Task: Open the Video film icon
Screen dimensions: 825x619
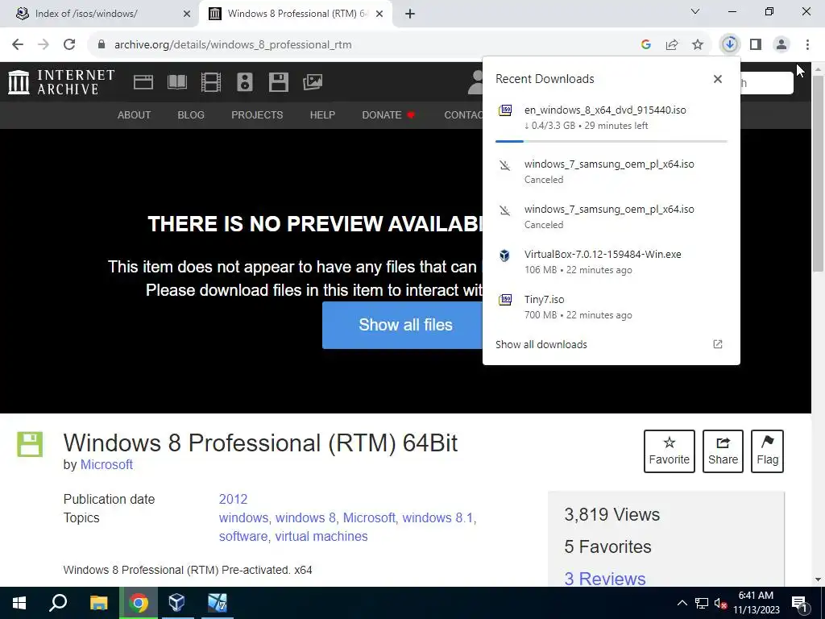Action: click(x=211, y=82)
